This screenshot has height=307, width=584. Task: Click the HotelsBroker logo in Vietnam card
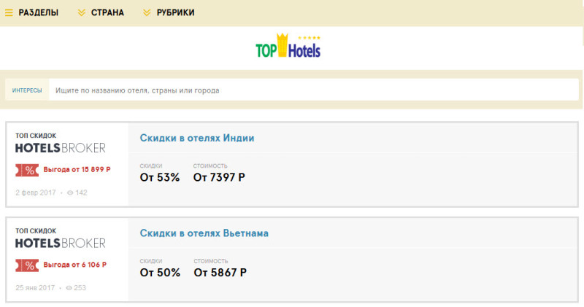tap(61, 244)
